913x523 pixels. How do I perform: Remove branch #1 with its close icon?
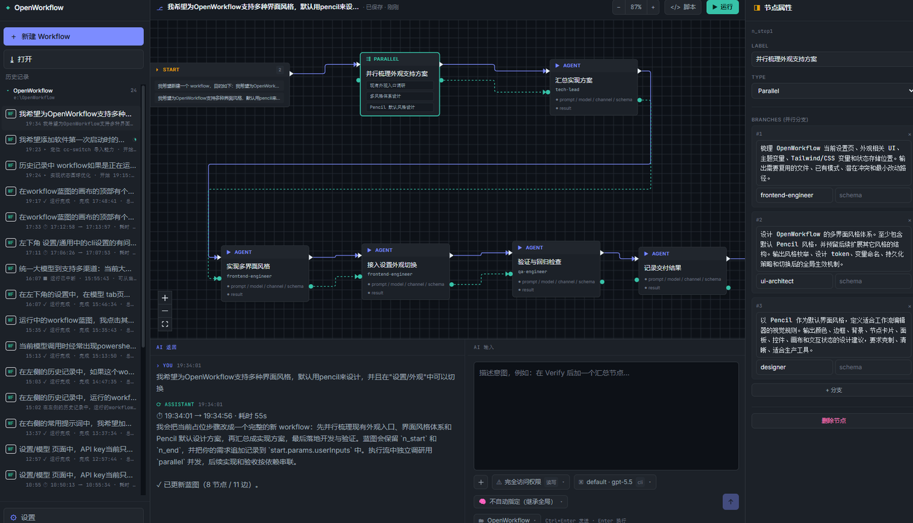[909, 134]
